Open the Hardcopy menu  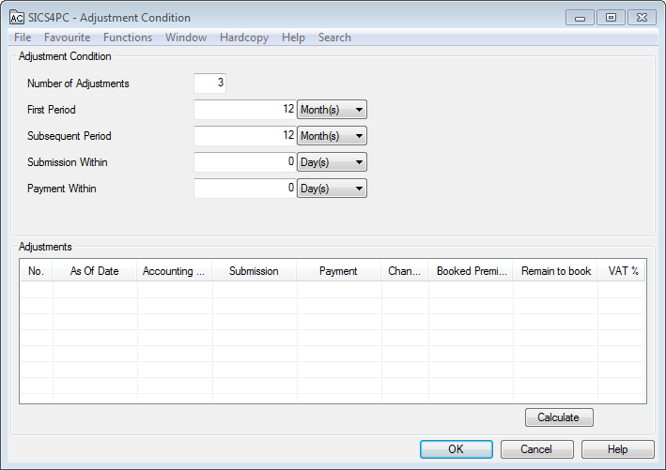[243, 38]
